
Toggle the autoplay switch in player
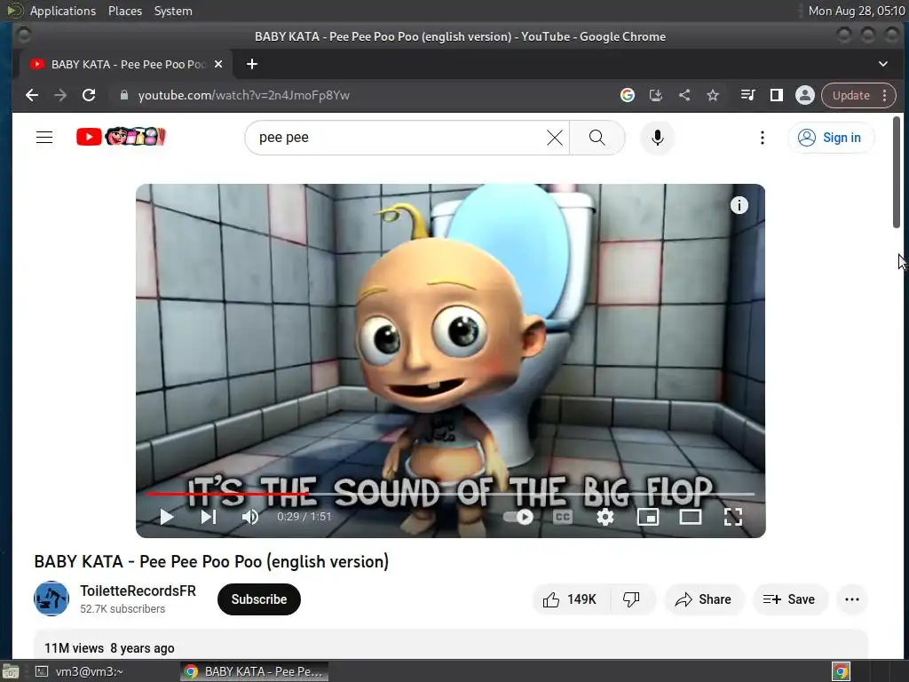[x=518, y=517]
